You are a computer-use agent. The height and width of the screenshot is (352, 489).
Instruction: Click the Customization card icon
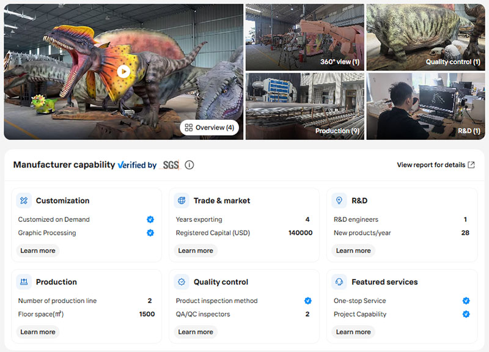[24, 200]
